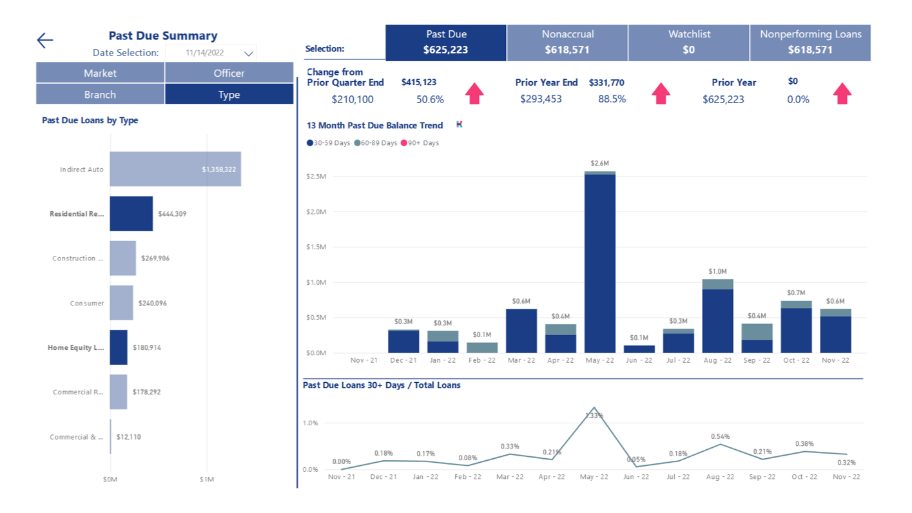
Task: Click the Jun - 22 bar
Action: click(x=639, y=349)
